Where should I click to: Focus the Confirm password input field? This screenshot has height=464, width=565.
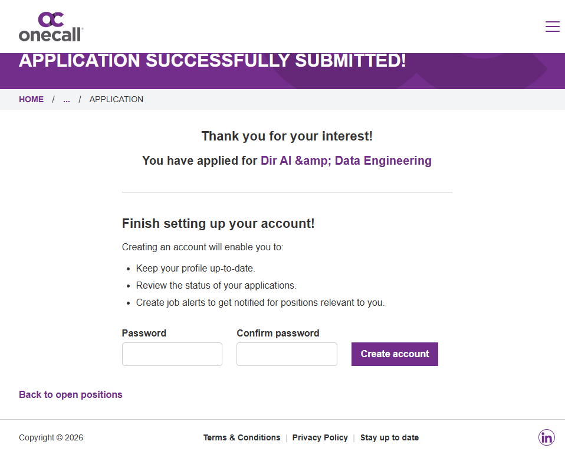click(x=287, y=354)
